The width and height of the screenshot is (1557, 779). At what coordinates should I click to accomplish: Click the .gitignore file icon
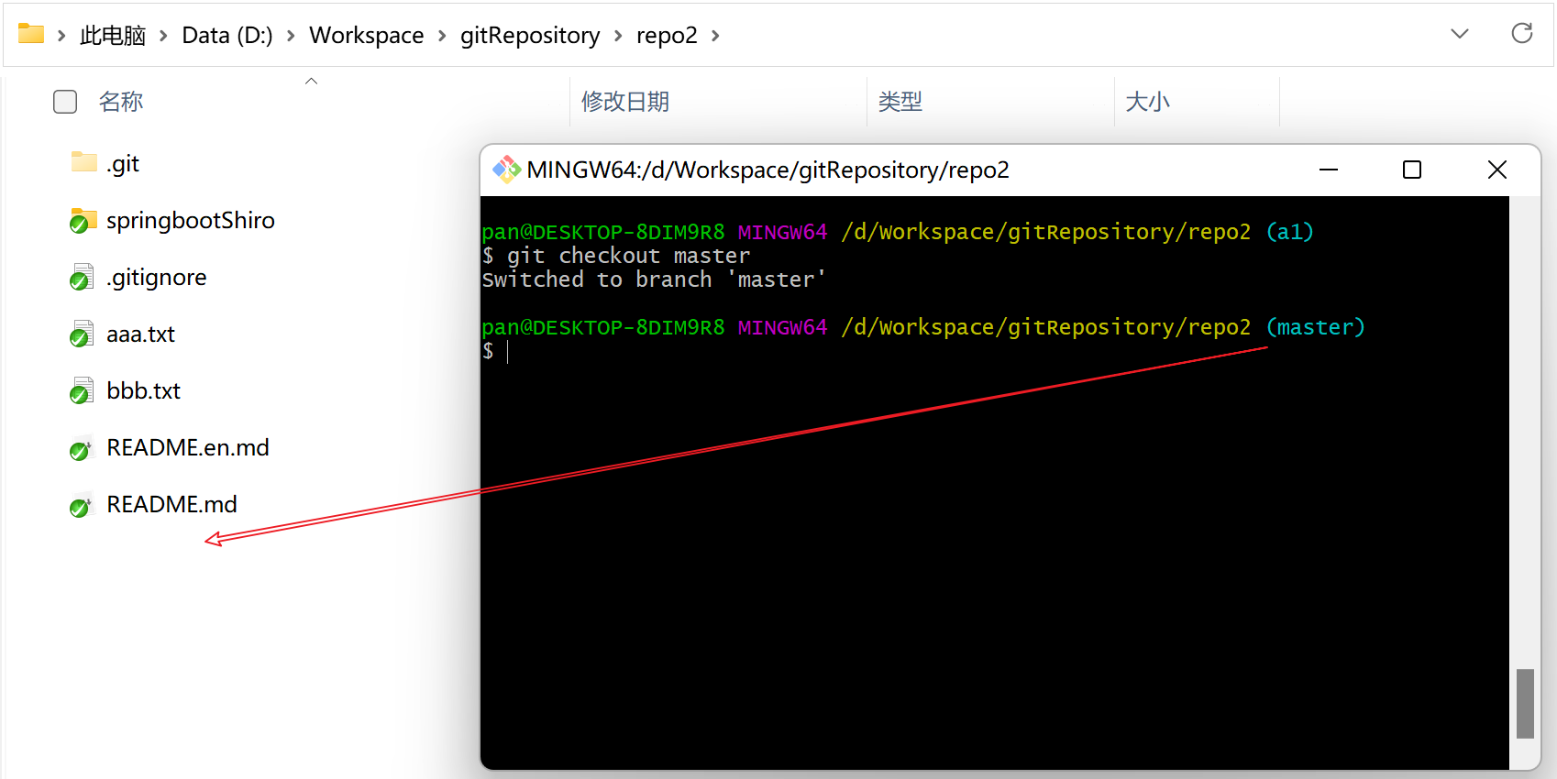click(x=83, y=278)
